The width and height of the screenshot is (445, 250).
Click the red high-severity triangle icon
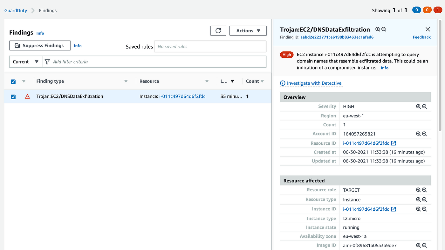tap(27, 96)
